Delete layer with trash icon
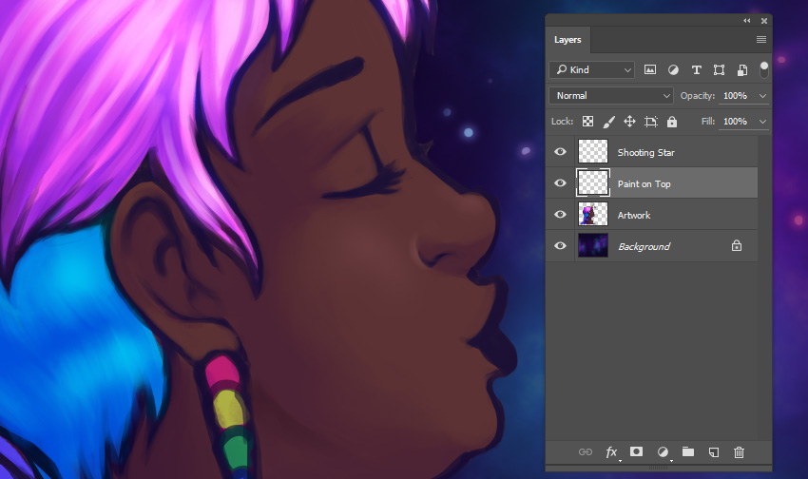Screen dimensions: 808x479 tap(739, 452)
